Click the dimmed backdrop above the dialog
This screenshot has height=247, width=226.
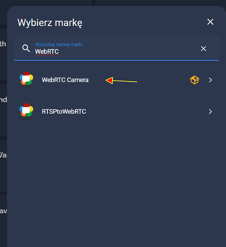[113, 2]
